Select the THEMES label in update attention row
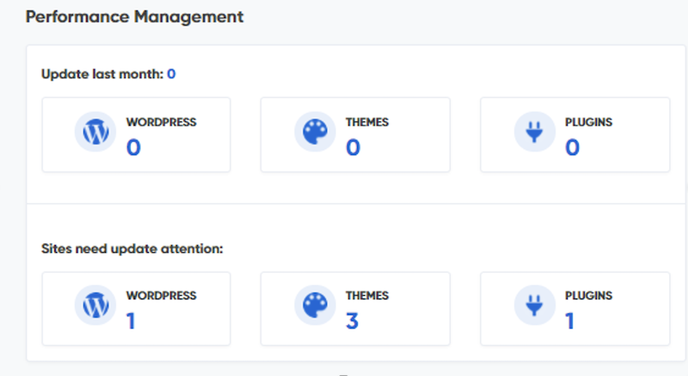688x376 pixels. (367, 295)
